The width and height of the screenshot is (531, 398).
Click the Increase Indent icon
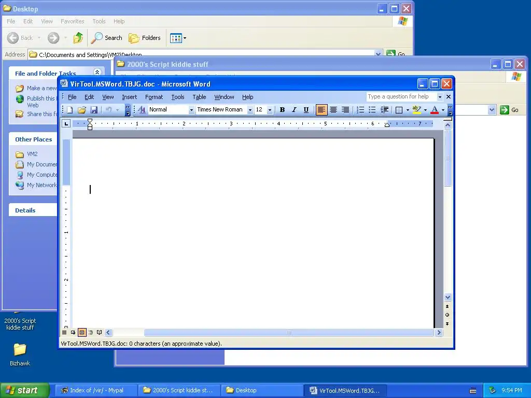point(384,110)
